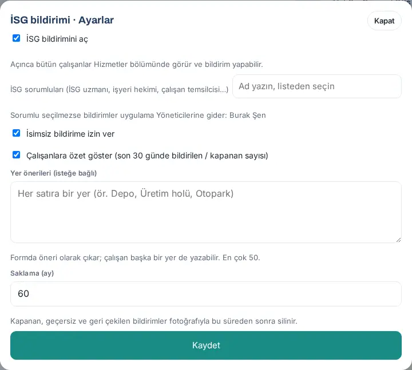Click the label 'İSG sorumluları (İSG uzmanı, işyeri hekimi...)'

coord(119,90)
